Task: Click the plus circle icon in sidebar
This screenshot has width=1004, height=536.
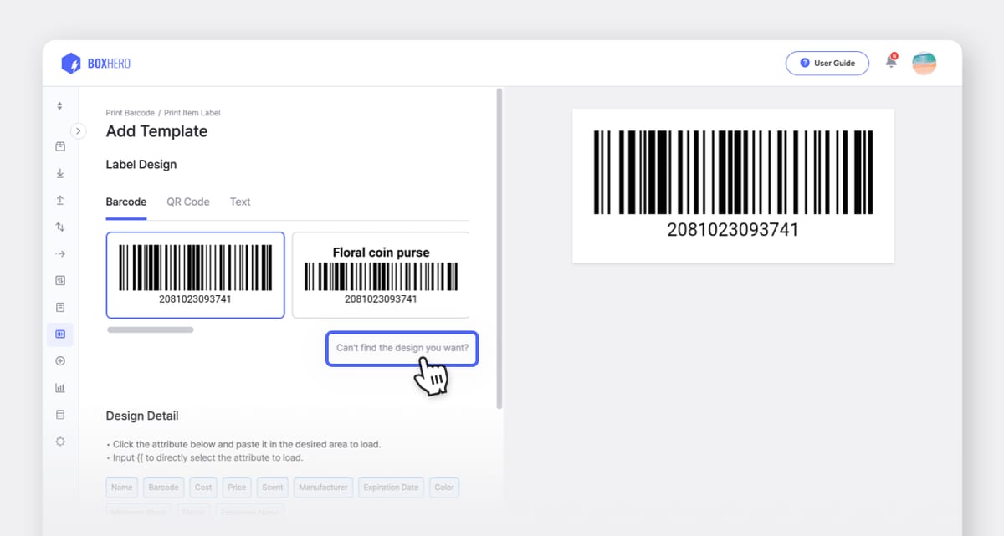Action: 59,360
